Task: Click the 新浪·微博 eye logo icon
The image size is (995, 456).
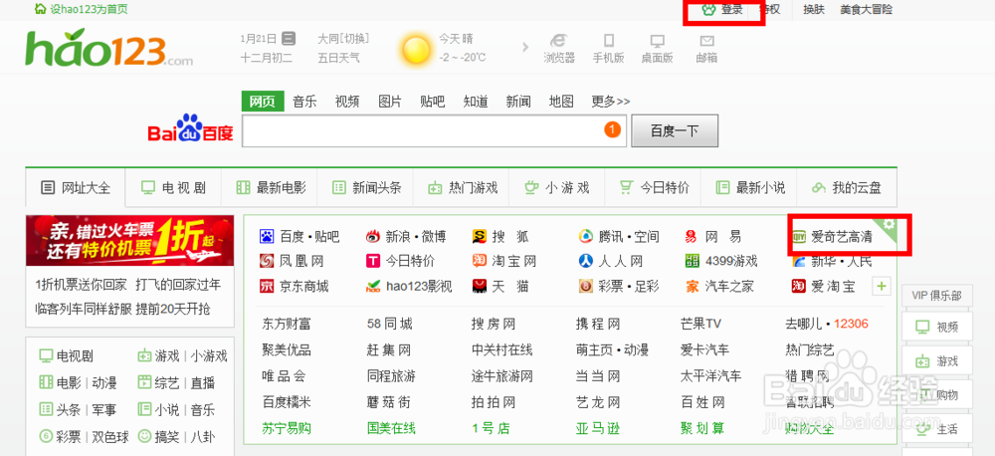Action: click(373, 237)
